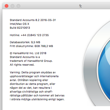Click the "© HansaWorld Inc. Ltd 2018" copyright line
The width and height of the screenshot is (110, 110).
tap(28, 53)
